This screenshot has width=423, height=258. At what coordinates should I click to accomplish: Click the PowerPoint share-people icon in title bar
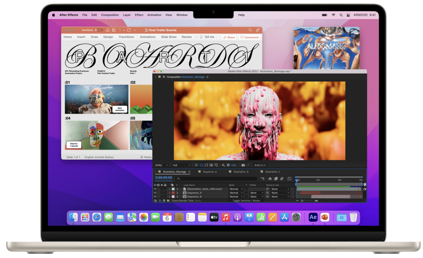pyautogui.click(x=258, y=30)
